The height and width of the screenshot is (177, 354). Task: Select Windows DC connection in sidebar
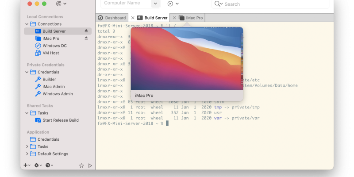(54, 46)
